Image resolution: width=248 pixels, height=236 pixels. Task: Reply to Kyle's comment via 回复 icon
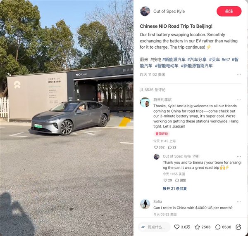[177, 180]
